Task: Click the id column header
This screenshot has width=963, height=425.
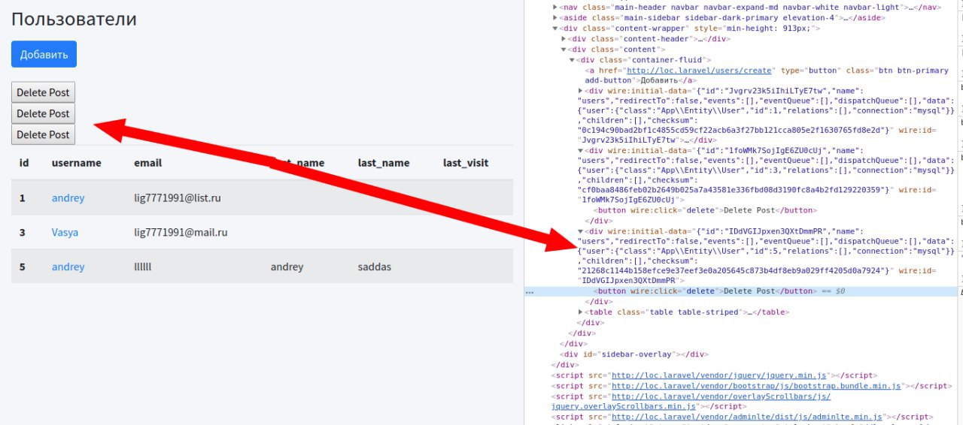Action: [24, 163]
